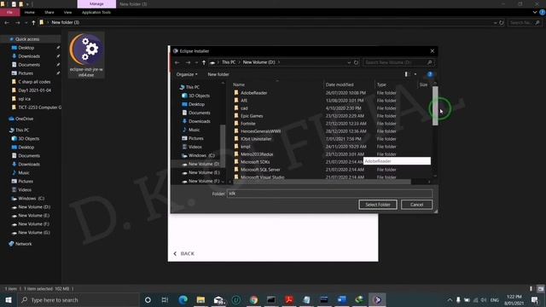The width and height of the screenshot is (546, 307).
Task: Select the AdobeReader folder
Action: click(x=254, y=93)
